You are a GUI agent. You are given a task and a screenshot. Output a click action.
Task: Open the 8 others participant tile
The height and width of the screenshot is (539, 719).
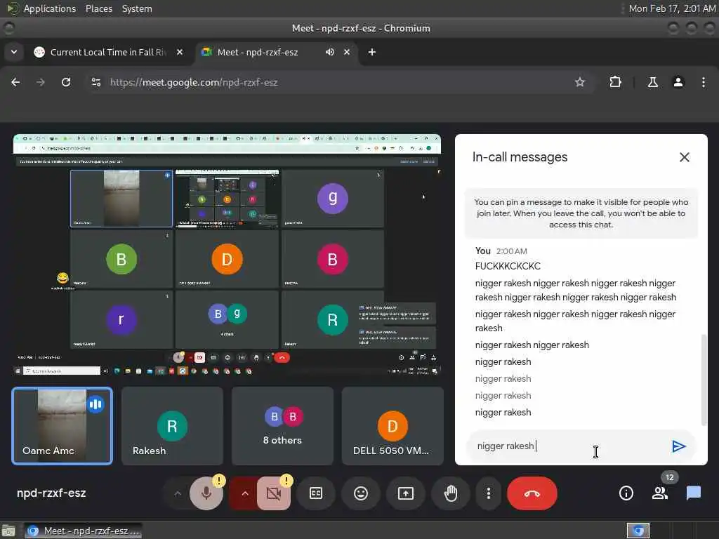[x=282, y=426]
